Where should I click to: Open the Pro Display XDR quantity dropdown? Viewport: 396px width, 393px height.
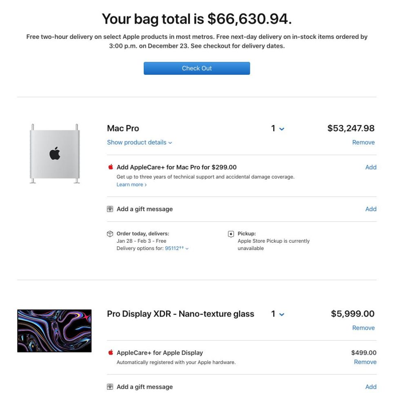click(278, 314)
